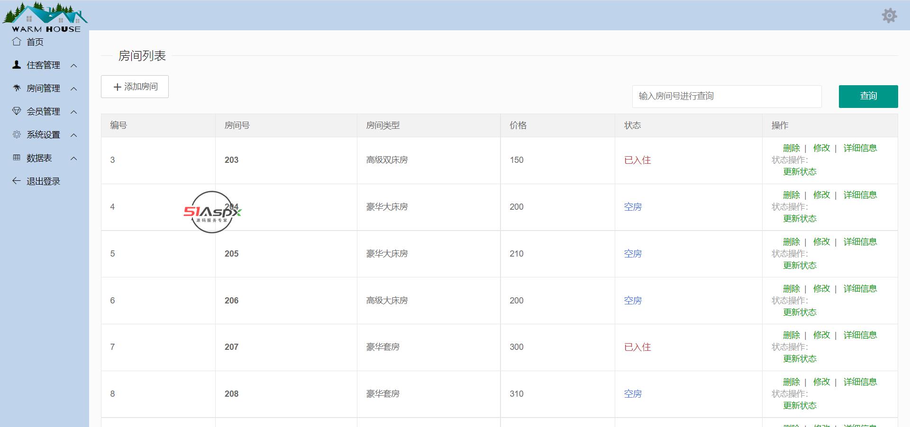Click the price 310 cell
910x427 pixels.
pos(558,394)
